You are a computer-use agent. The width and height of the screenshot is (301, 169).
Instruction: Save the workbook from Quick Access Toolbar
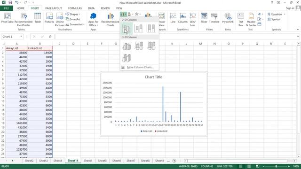pos(10,2)
